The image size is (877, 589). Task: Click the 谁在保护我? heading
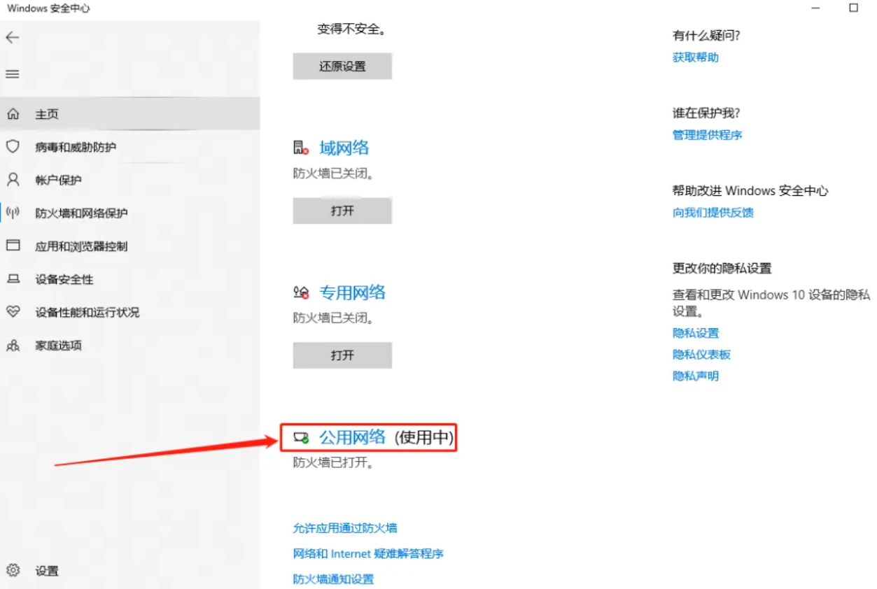pyautogui.click(x=706, y=113)
